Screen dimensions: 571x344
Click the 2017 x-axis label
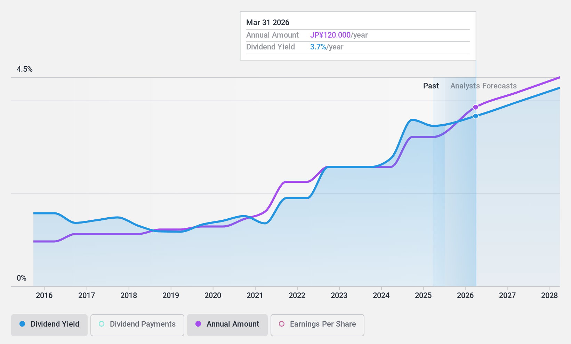coord(87,295)
